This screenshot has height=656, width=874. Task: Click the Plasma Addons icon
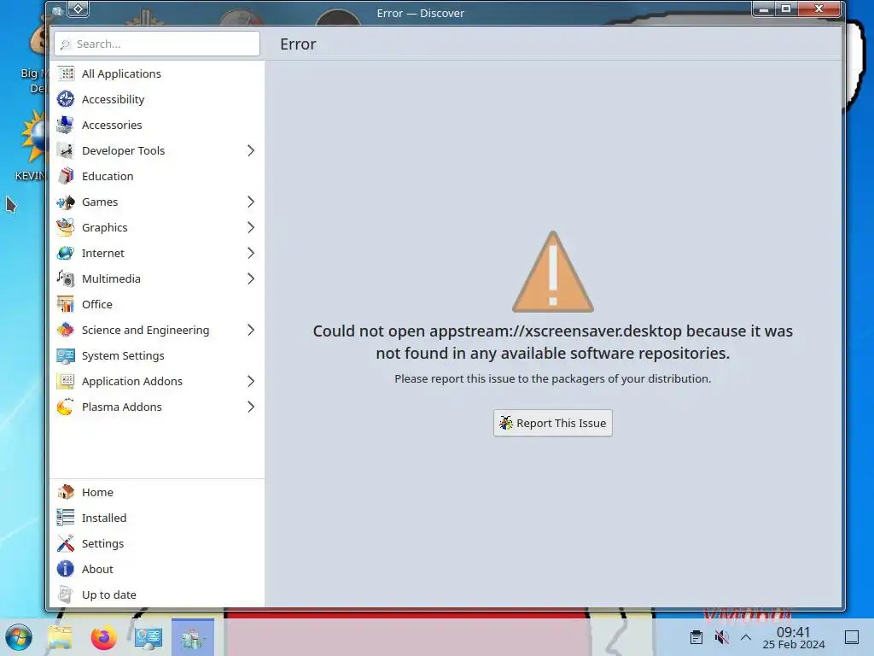[x=65, y=407]
